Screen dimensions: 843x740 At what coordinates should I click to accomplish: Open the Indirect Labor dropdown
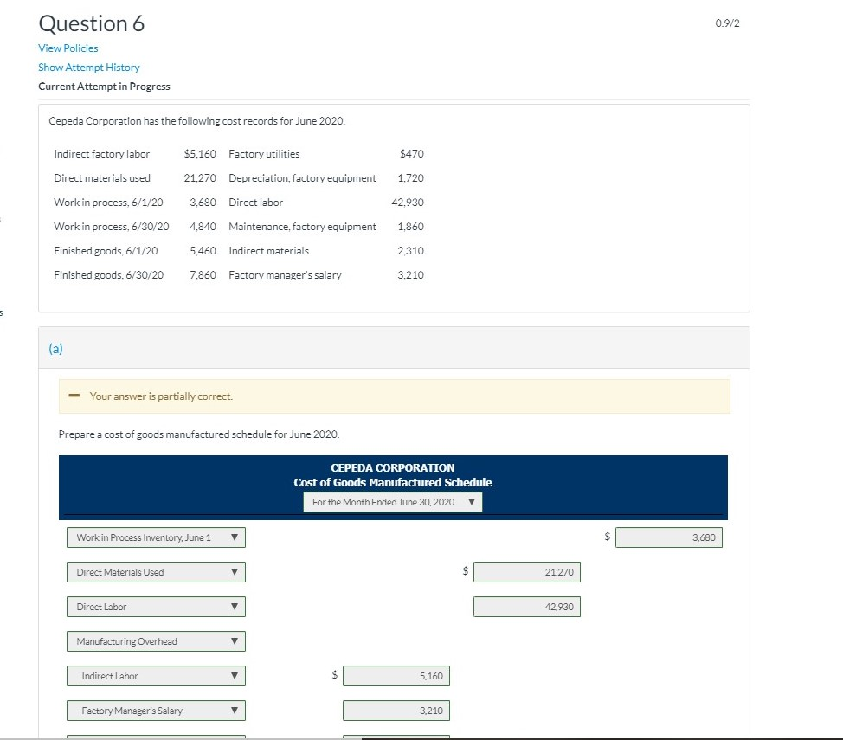[x=156, y=676]
